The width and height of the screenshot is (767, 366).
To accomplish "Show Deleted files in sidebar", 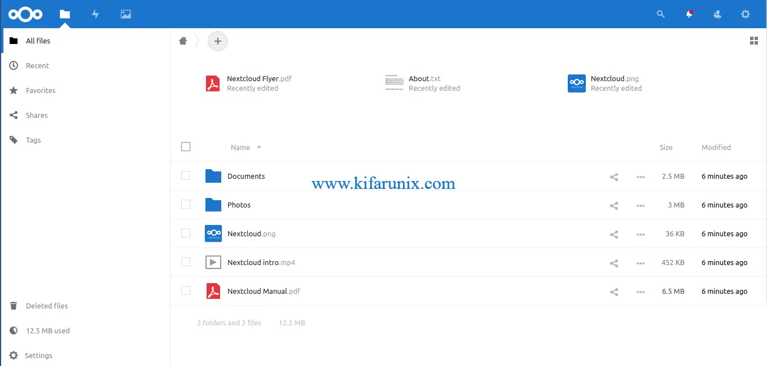I will tap(46, 306).
